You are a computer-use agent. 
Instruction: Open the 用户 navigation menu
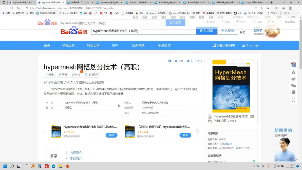115,45
